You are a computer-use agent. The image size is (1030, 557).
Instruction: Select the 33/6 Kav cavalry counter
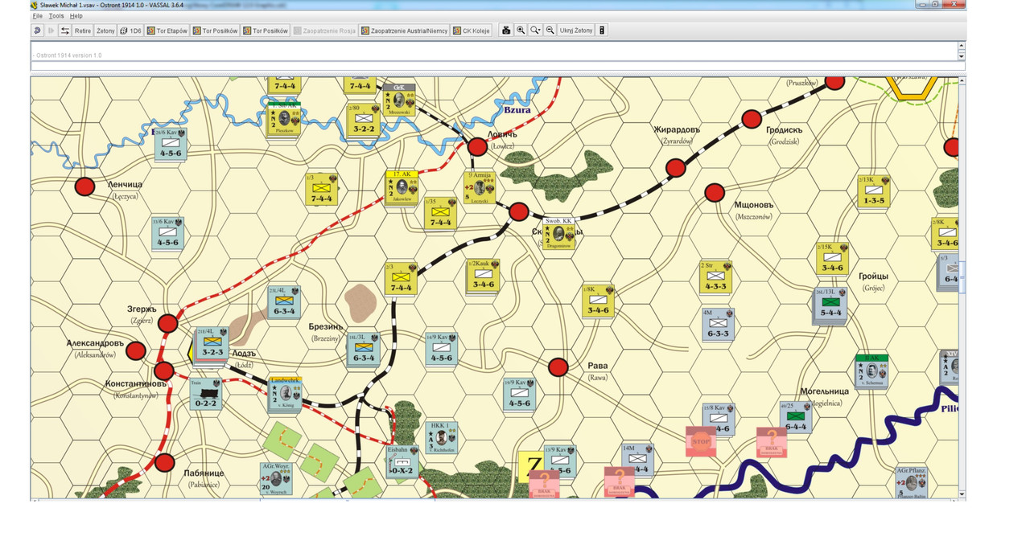pyautogui.click(x=168, y=232)
